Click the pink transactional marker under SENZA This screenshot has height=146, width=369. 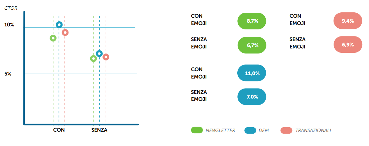point(106,57)
